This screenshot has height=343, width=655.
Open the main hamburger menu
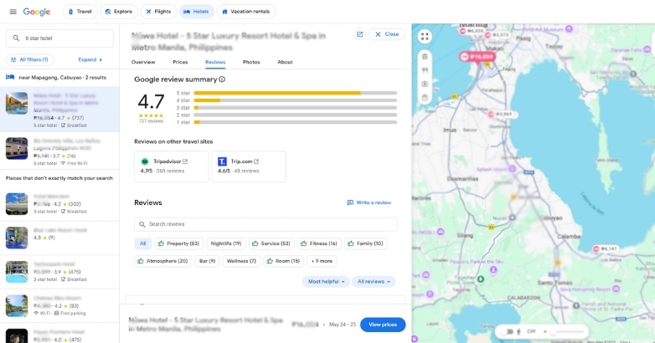(13, 12)
